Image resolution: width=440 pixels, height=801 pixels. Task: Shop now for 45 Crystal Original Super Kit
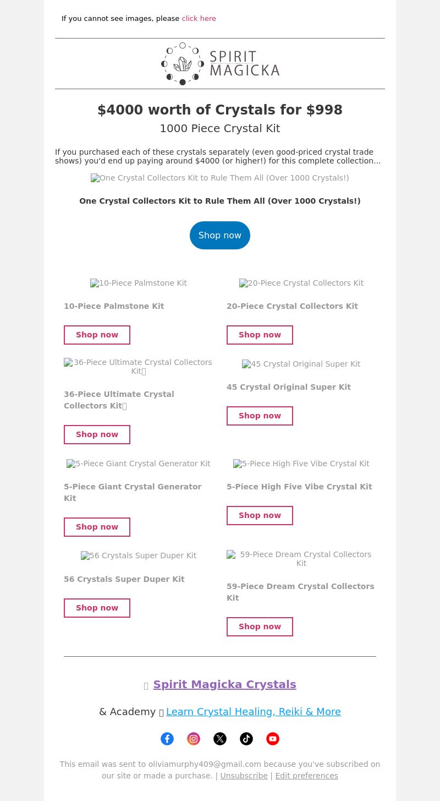click(x=260, y=416)
